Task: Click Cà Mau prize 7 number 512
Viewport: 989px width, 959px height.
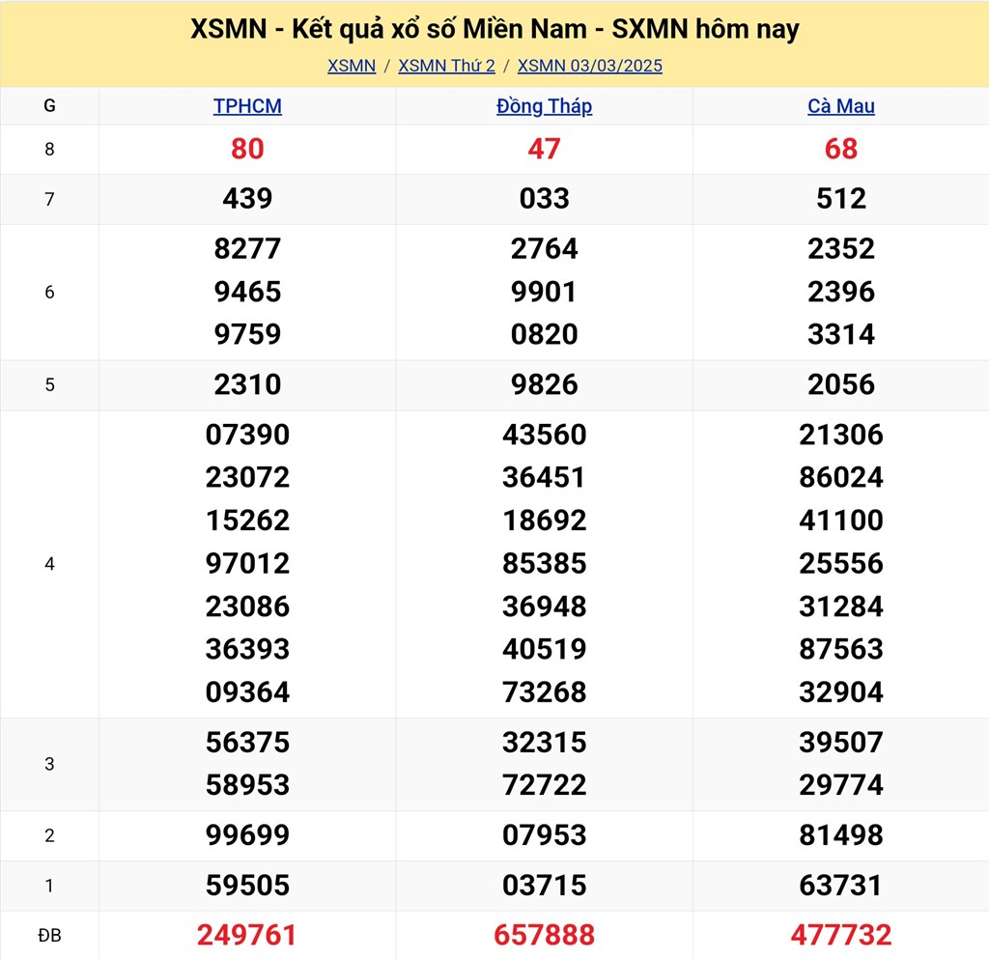Action: (x=841, y=199)
